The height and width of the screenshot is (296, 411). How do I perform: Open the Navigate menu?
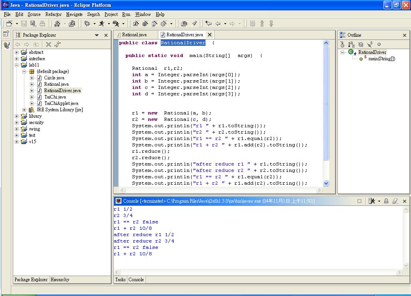[74, 14]
